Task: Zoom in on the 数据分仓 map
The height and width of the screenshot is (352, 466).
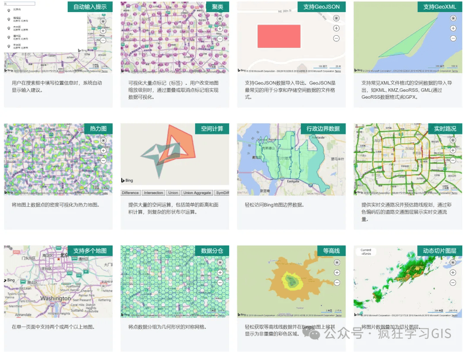Action: pos(220,272)
